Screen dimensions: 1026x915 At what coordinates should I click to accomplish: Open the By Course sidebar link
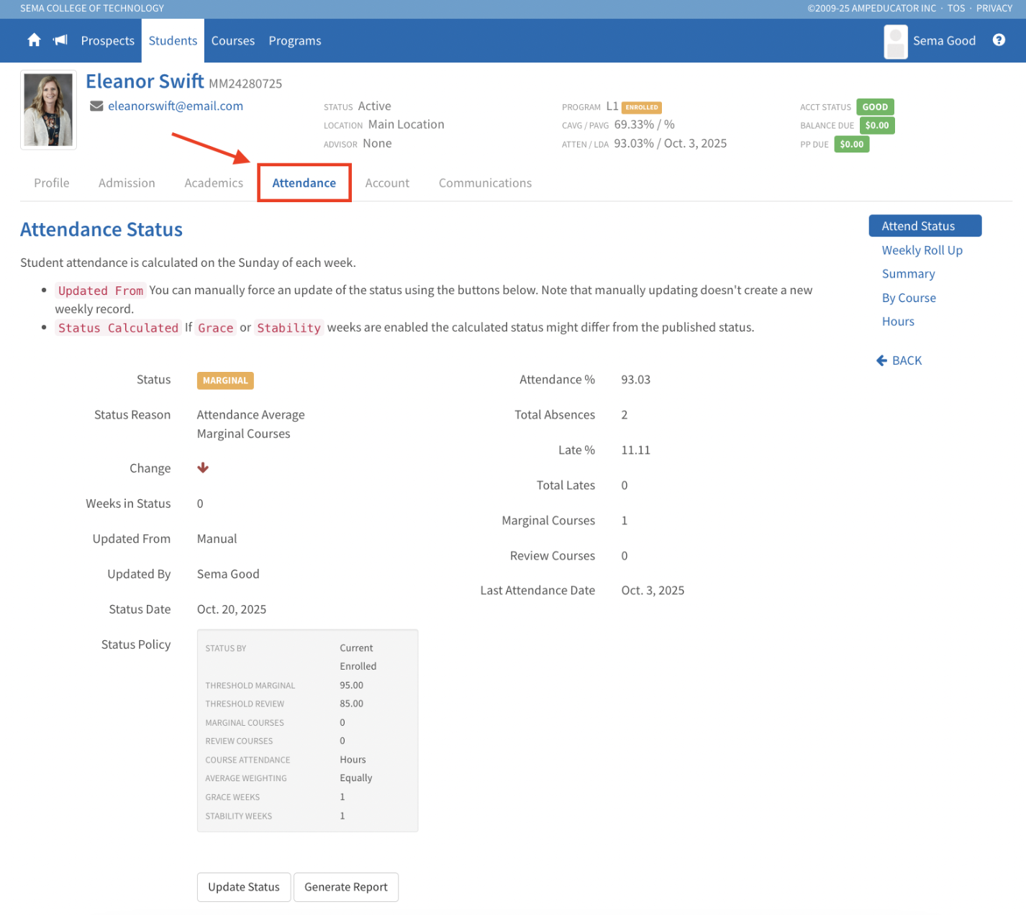click(909, 298)
